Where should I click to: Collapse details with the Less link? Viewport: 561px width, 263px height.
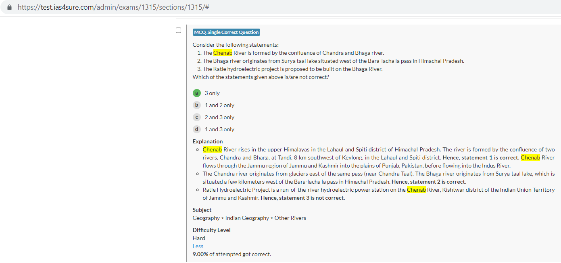point(198,246)
